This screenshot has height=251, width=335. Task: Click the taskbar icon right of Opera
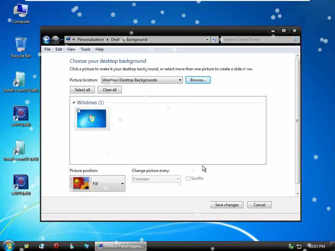71,246
